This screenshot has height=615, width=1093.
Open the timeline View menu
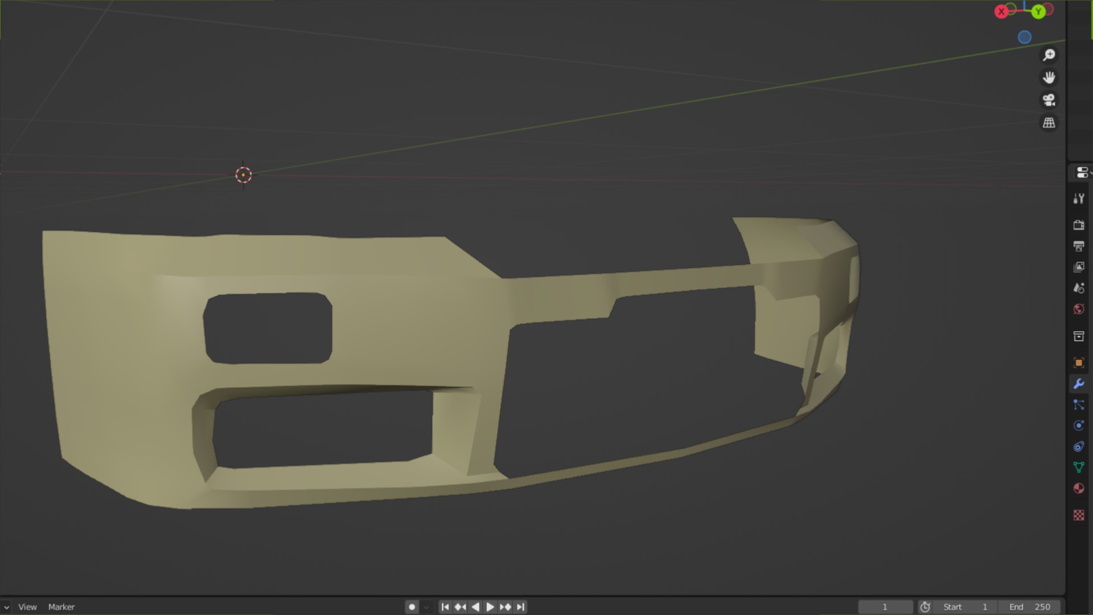click(x=27, y=607)
